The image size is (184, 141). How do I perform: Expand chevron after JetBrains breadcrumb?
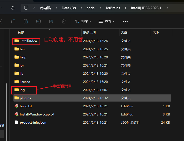pyautogui.click(x=125, y=8)
